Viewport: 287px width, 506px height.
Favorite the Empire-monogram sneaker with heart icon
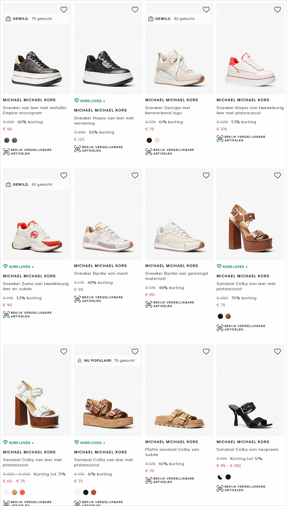pyautogui.click(x=64, y=9)
